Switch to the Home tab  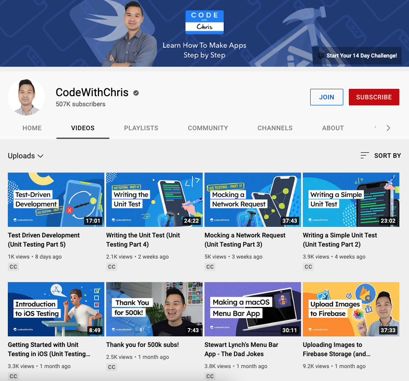[x=32, y=128]
